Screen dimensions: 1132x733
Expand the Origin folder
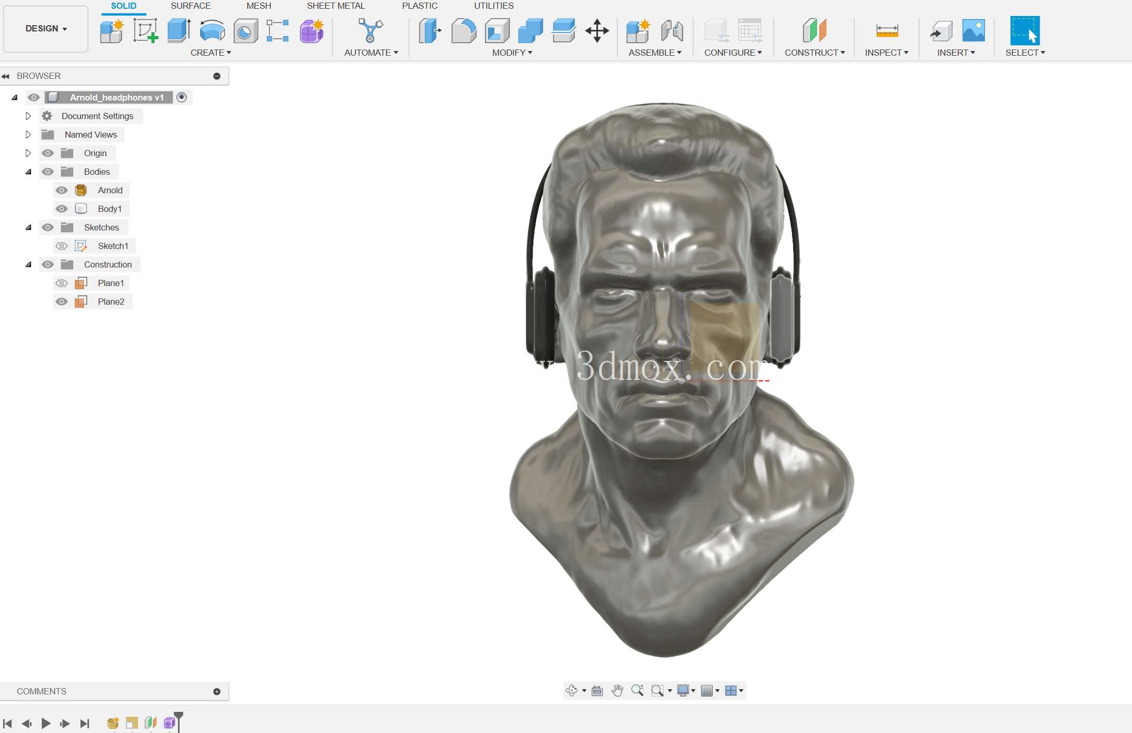pyautogui.click(x=28, y=153)
